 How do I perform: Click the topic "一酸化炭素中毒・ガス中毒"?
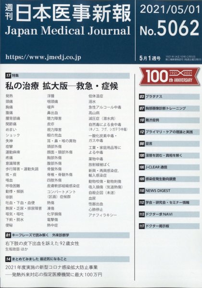point(102,138)
